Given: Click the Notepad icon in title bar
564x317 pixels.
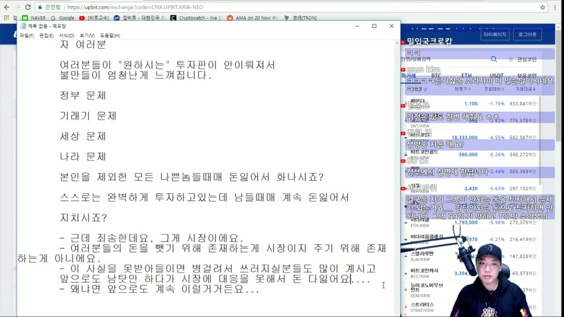Looking at the screenshot, I should click(x=23, y=26).
